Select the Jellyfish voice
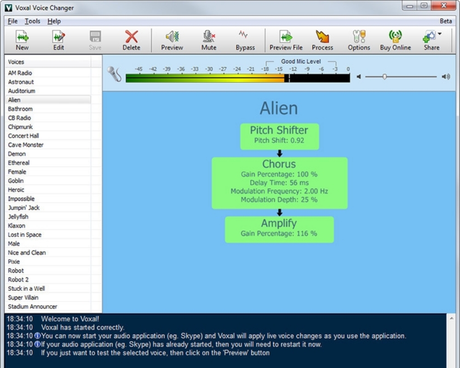 coord(48,217)
